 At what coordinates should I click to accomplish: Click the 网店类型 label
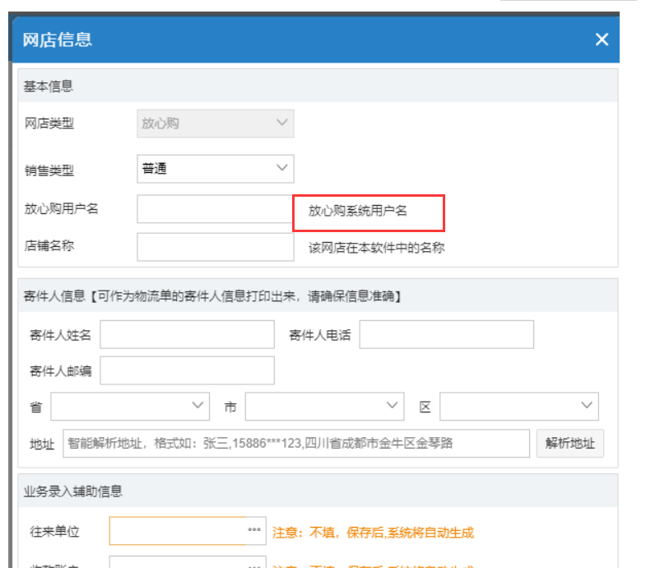[x=49, y=123]
